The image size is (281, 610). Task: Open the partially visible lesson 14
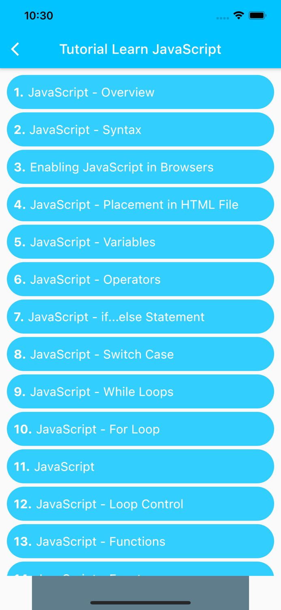[x=140, y=571]
